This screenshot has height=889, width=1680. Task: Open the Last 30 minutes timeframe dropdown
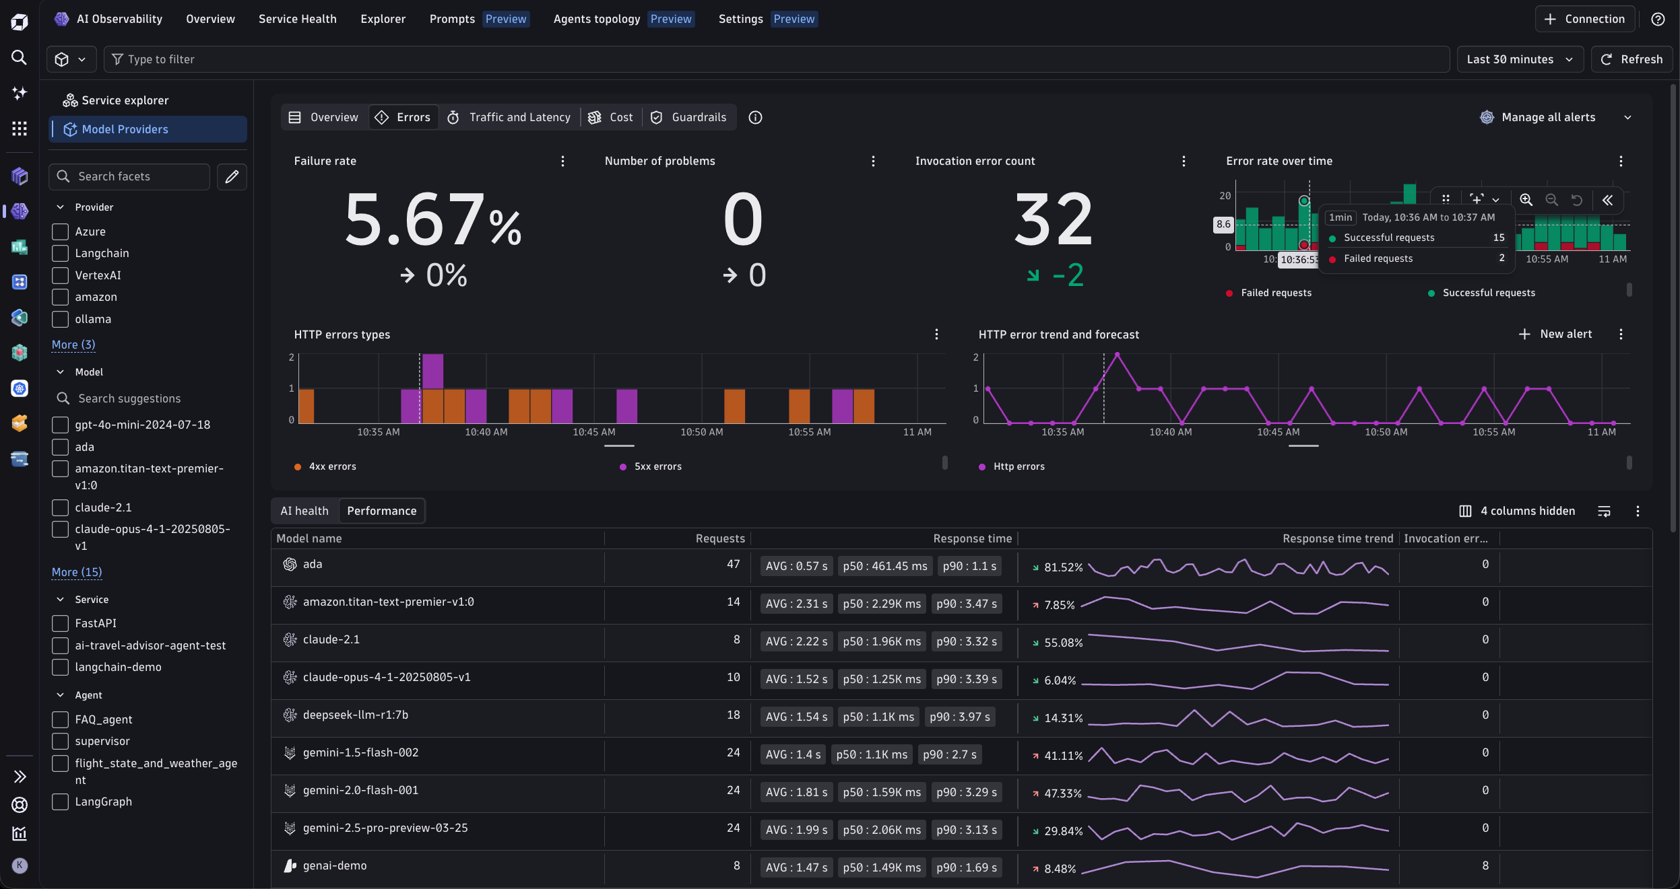coord(1520,59)
